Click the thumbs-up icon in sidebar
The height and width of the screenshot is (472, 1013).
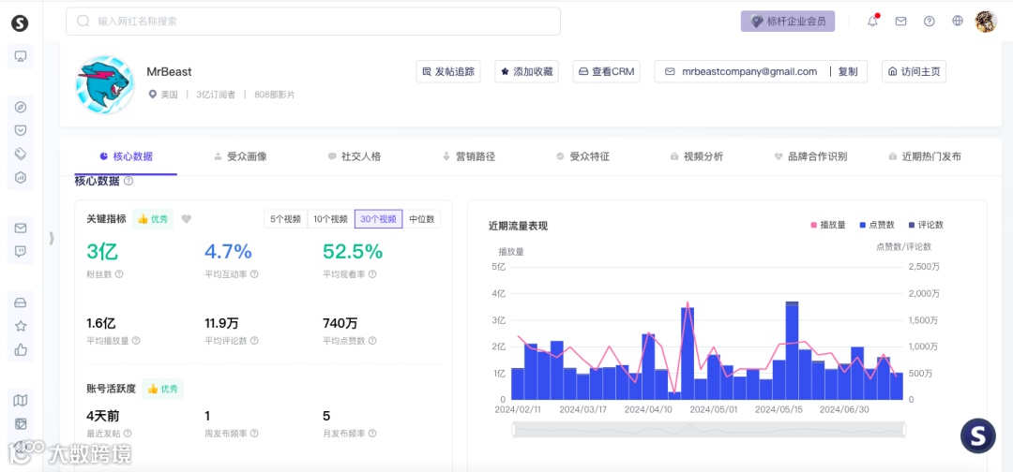point(20,349)
